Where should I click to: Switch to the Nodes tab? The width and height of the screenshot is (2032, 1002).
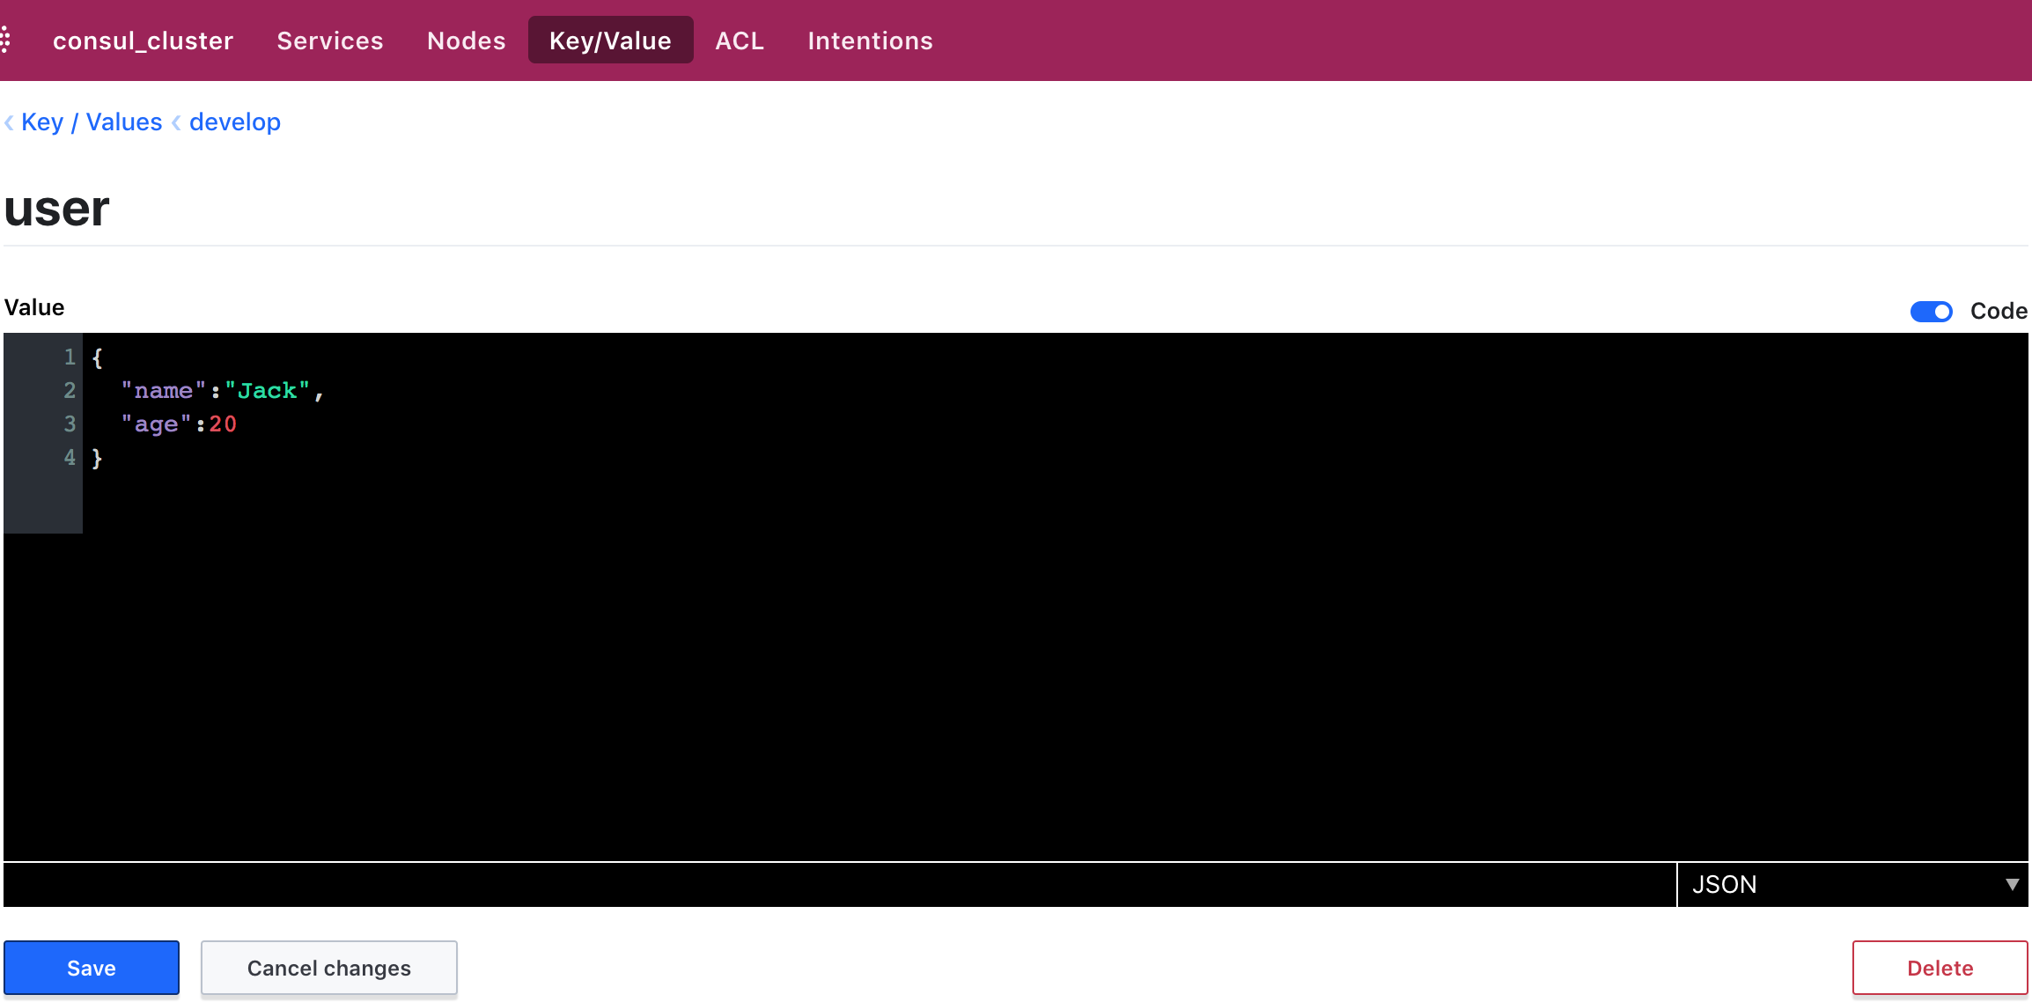pyautogui.click(x=466, y=41)
